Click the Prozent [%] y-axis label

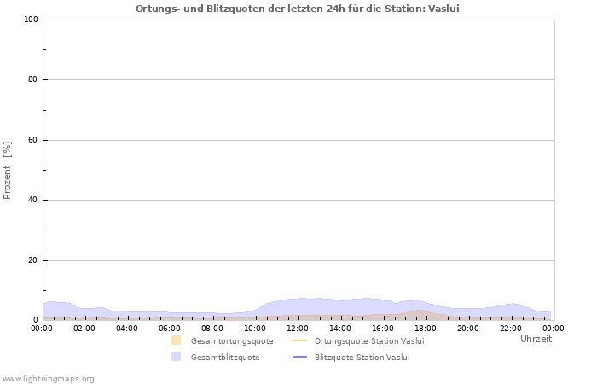point(7,171)
